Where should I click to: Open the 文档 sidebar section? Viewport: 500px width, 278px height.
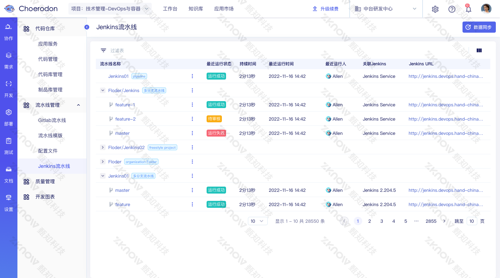tap(9, 174)
